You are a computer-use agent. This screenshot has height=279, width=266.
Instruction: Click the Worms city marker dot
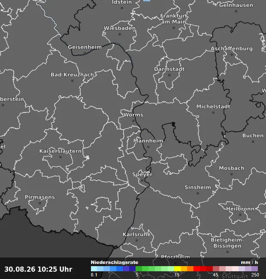(x=133, y=121)
